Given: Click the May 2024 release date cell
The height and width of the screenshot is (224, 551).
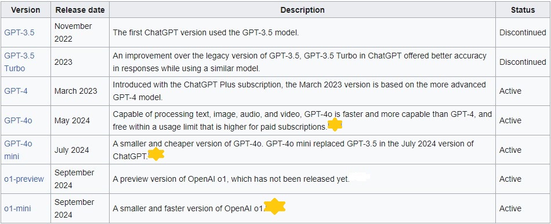Looking at the screenshot, I should pyautogui.click(x=72, y=120).
